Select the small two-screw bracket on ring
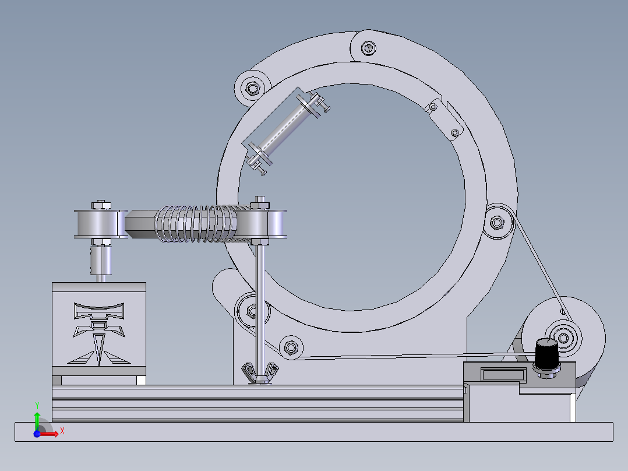The width and height of the screenshot is (628, 471). [444, 120]
